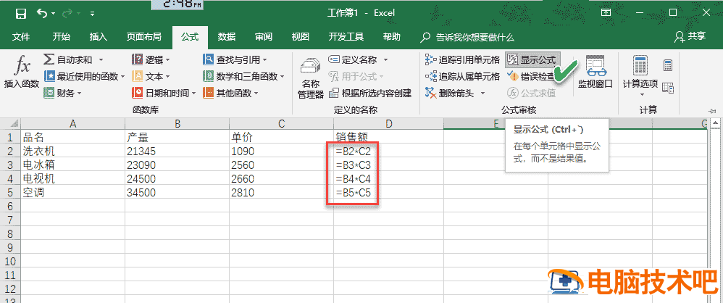The width and height of the screenshot is (723, 303).
Task: Open the Undo history dropdown arrow
Action: click(54, 14)
